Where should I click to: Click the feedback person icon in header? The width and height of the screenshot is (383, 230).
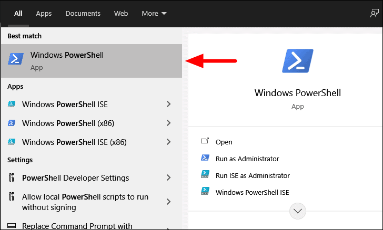(x=374, y=13)
